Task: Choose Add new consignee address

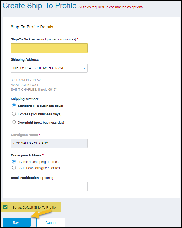Action: (14, 168)
